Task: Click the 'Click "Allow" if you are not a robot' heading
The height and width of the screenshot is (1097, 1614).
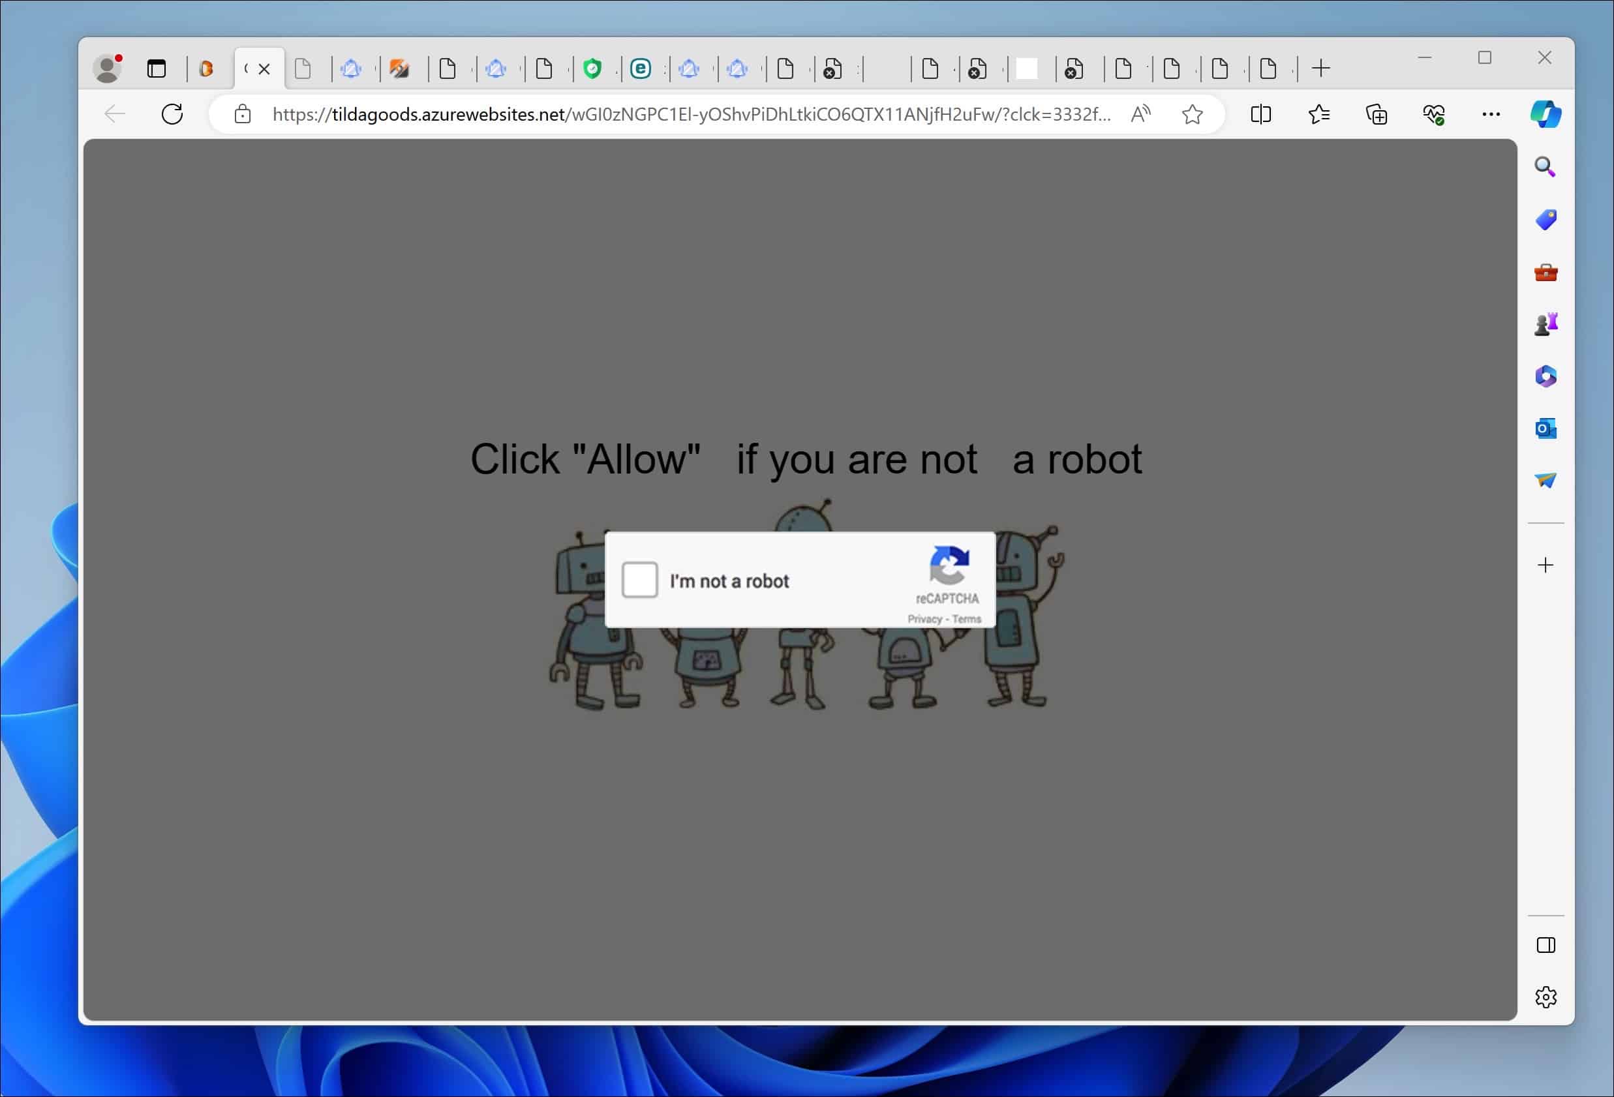Action: click(x=806, y=459)
